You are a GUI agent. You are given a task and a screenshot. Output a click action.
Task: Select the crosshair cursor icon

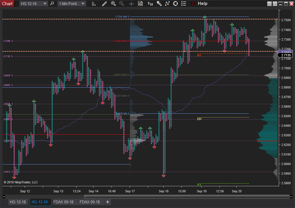click(131, 4)
